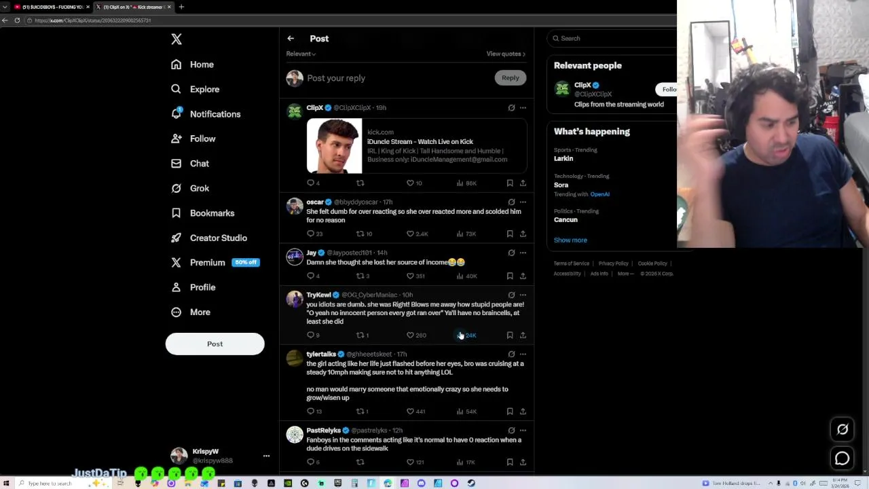Open the X logo home icon

(177, 39)
